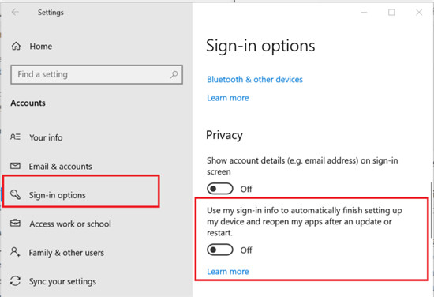
Task: Click the Home house icon
Action: tap(16, 46)
